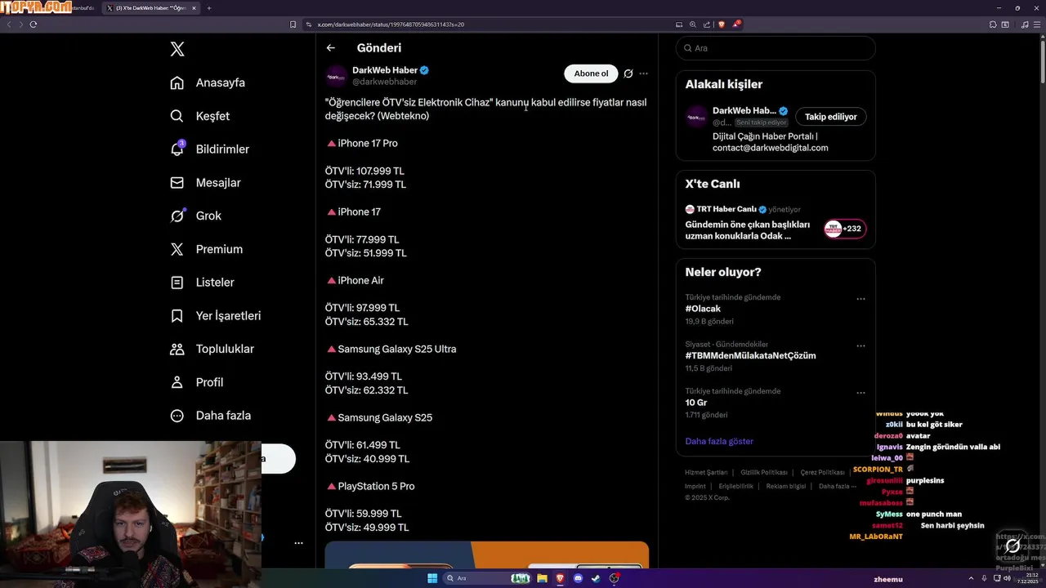The image size is (1046, 588).
Task: Open browser hamburger menu
Action: (1037, 24)
